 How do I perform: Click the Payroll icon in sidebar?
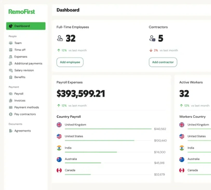tap(11, 94)
